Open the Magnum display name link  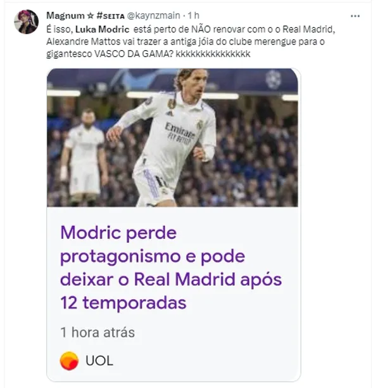(65, 16)
